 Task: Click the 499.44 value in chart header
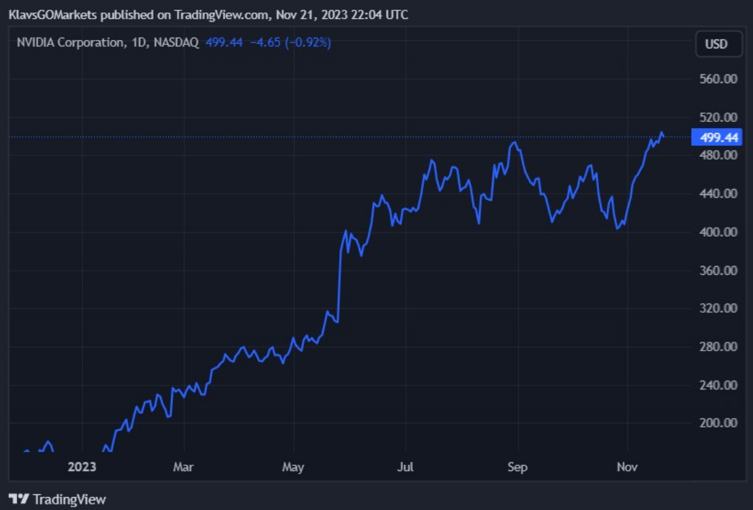[224, 42]
